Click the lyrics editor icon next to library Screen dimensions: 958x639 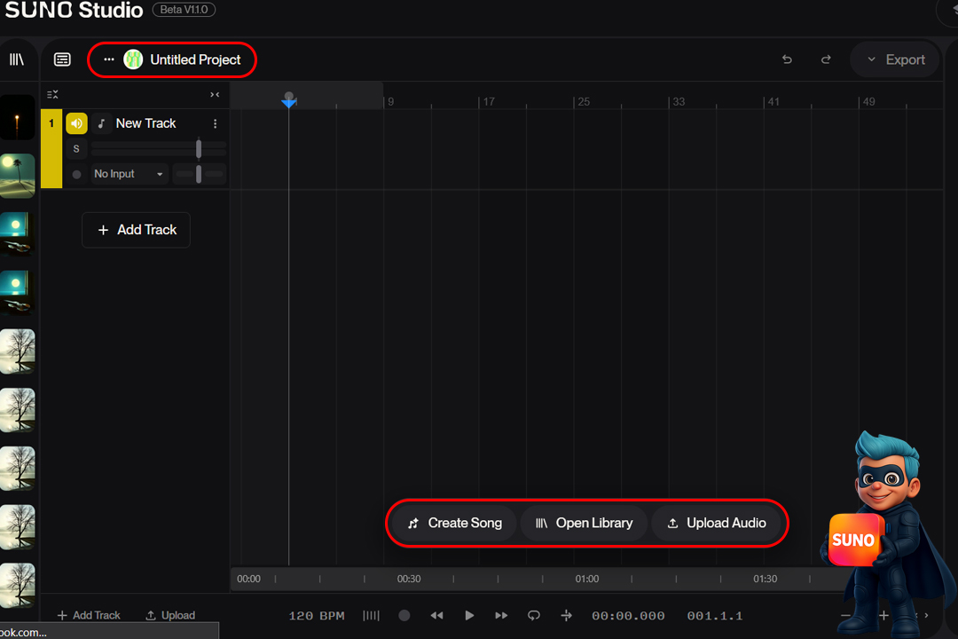click(x=61, y=59)
